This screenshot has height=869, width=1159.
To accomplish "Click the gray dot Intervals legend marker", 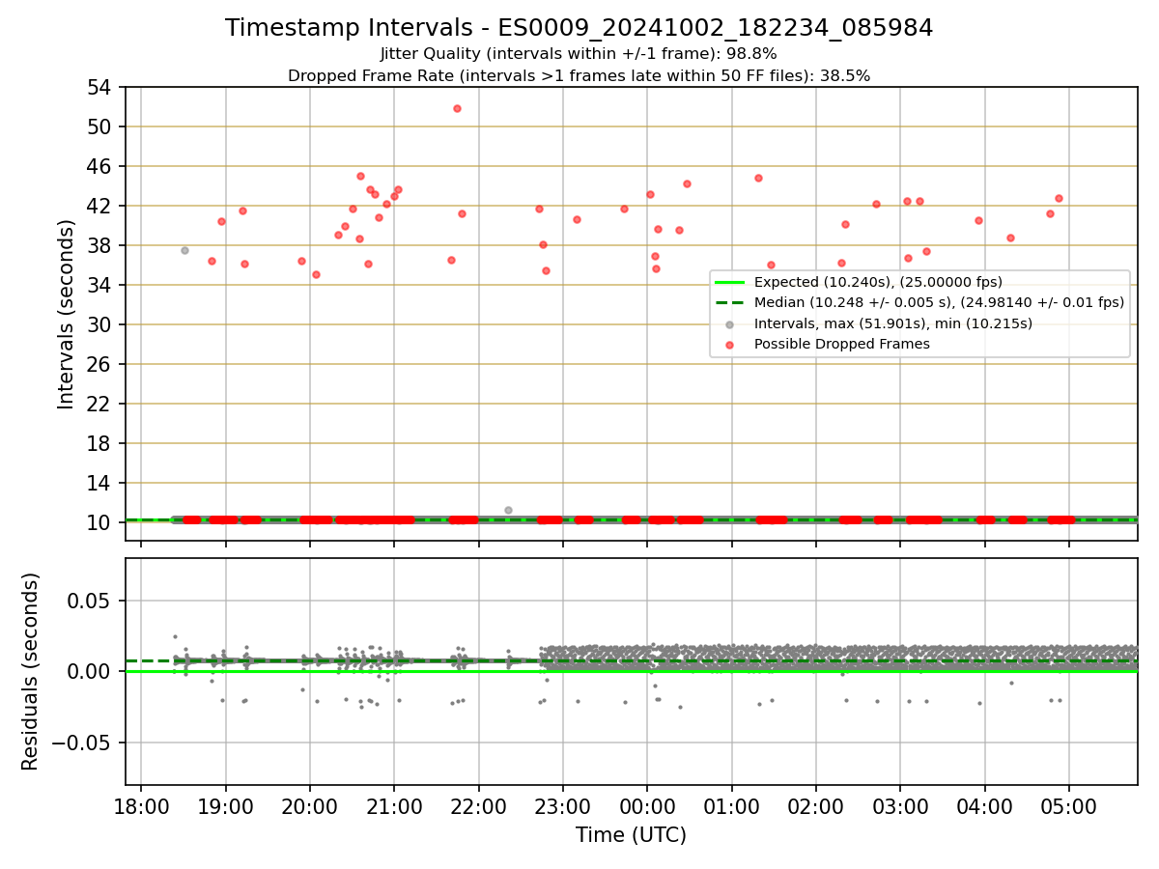I will pos(730,323).
